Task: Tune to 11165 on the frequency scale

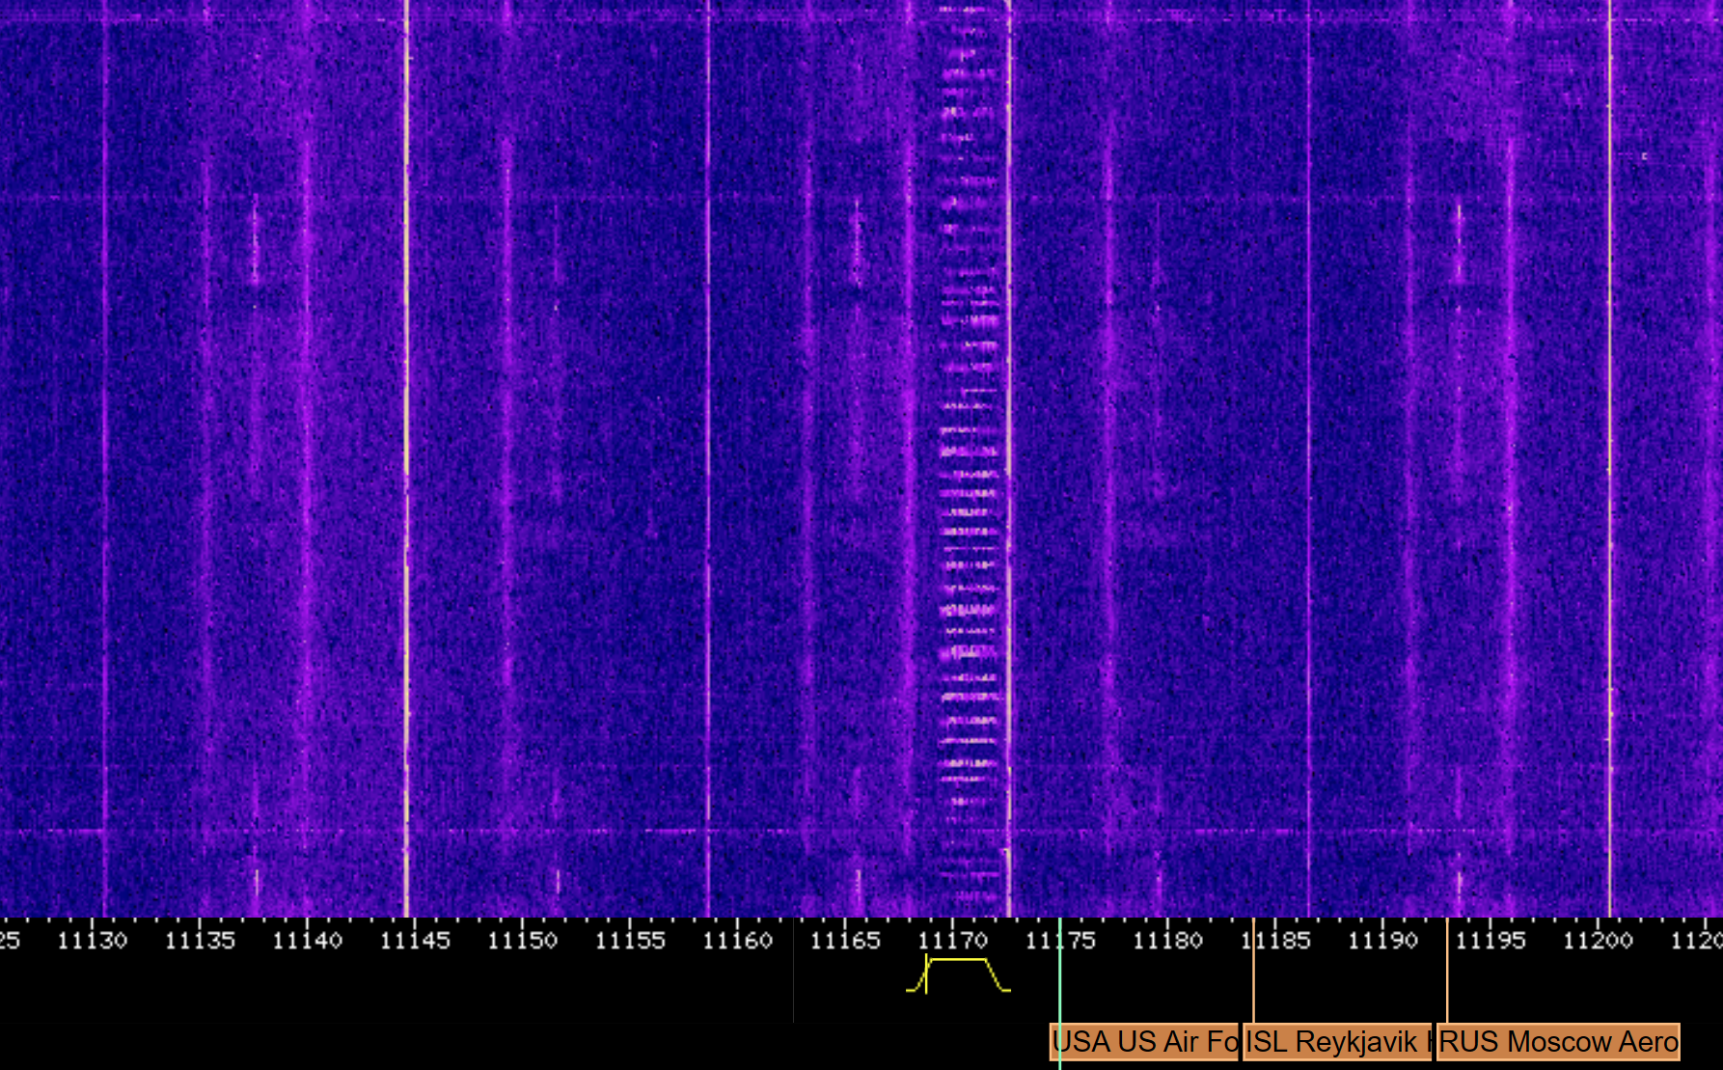Action: tap(845, 940)
